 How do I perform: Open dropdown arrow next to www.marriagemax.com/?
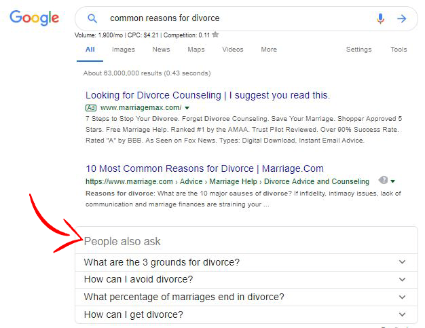point(187,108)
